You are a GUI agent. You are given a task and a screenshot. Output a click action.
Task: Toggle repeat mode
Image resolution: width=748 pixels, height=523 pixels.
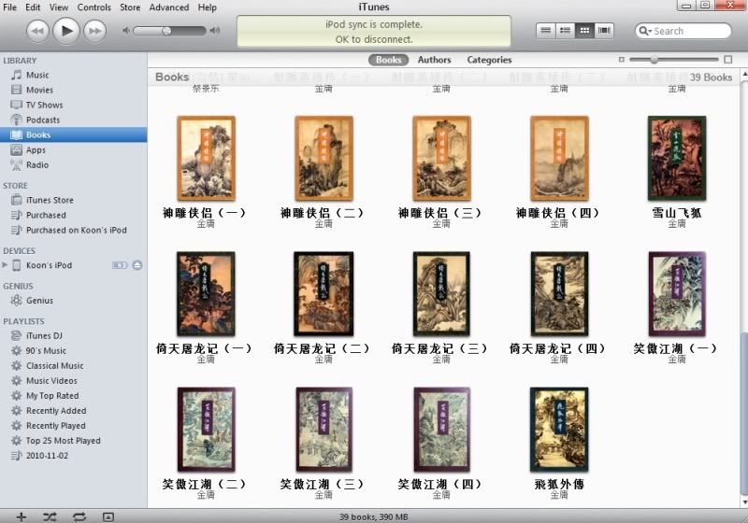pos(79,516)
